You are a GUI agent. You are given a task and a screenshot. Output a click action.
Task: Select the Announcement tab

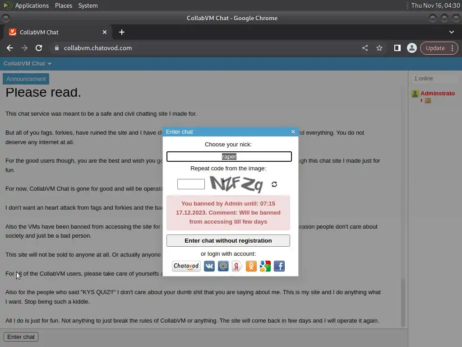(x=26, y=79)
